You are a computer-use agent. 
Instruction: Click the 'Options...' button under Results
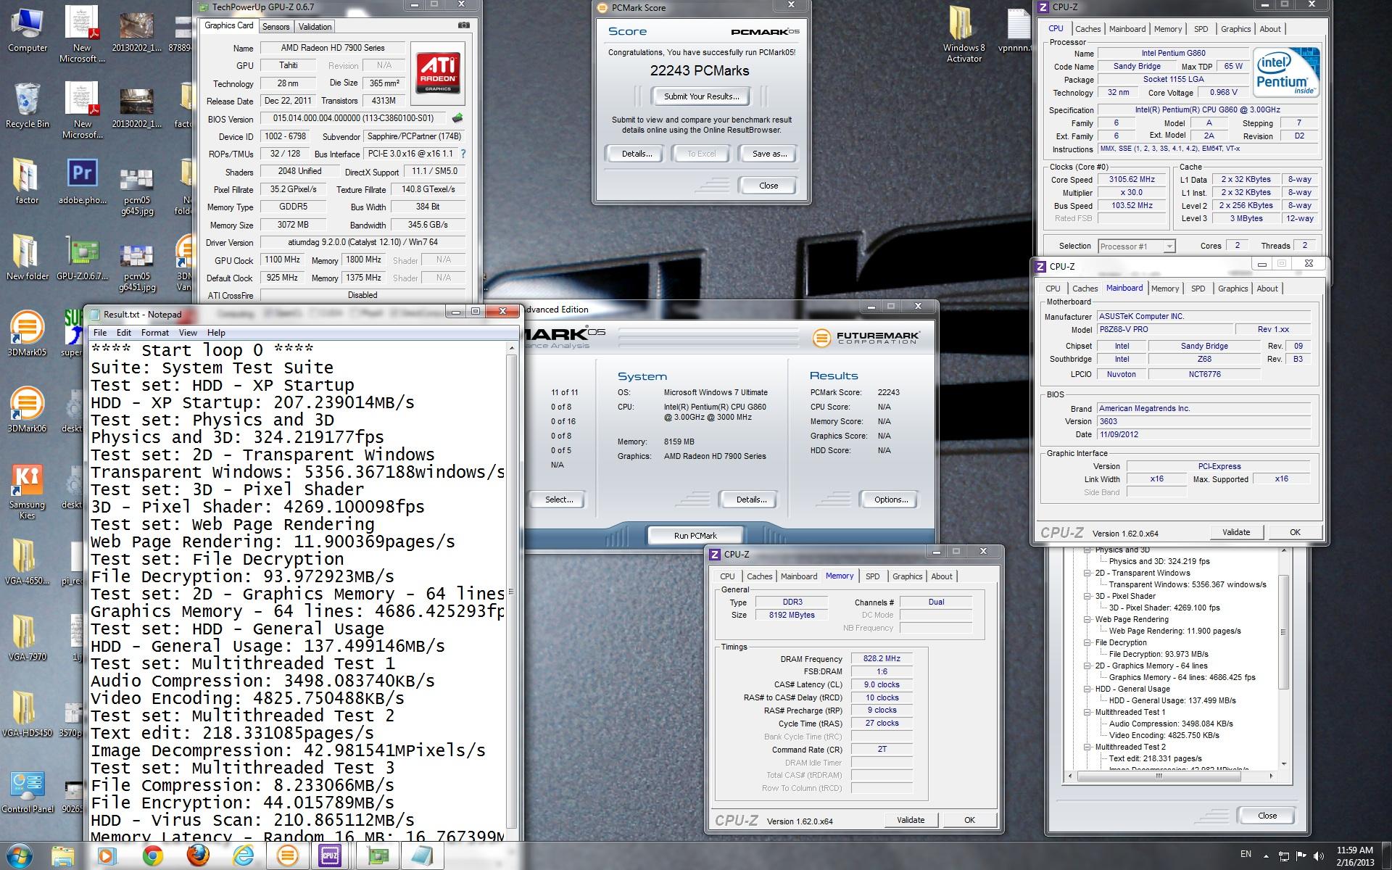(891, 500)
